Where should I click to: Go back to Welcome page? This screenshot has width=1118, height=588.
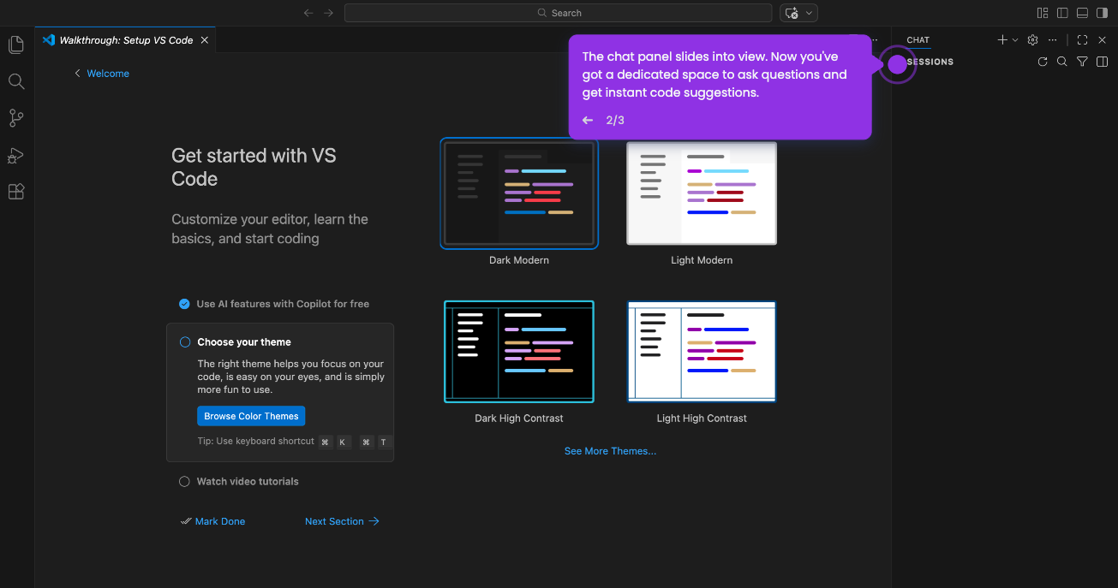[101, 74]
